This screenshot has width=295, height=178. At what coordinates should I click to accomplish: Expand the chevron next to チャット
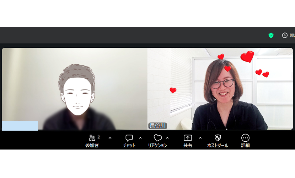click(x=140, y=138)
